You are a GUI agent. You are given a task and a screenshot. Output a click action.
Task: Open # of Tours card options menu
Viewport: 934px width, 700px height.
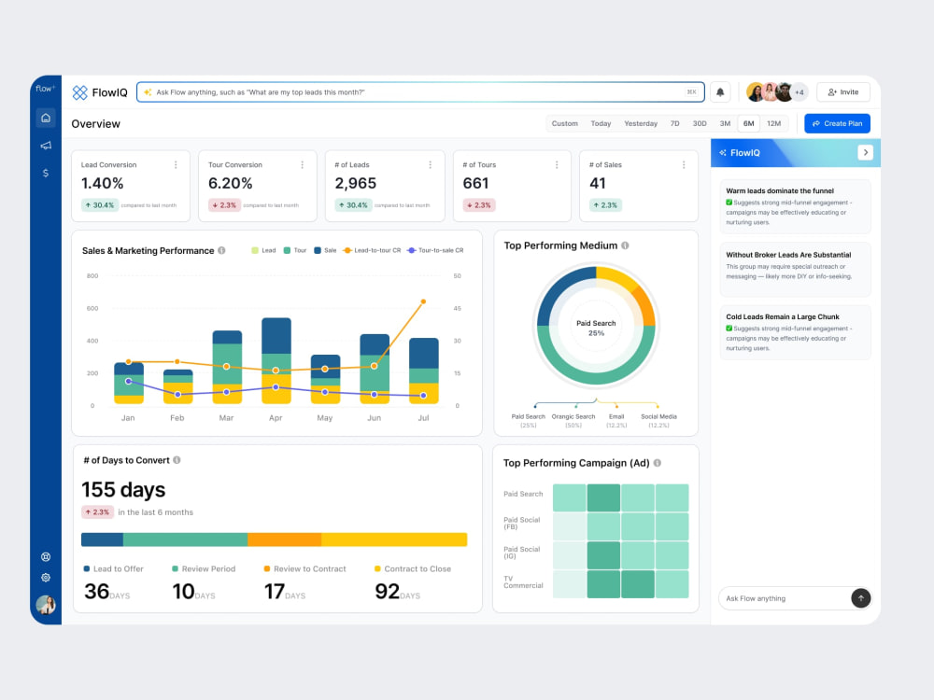click(557, 165)
